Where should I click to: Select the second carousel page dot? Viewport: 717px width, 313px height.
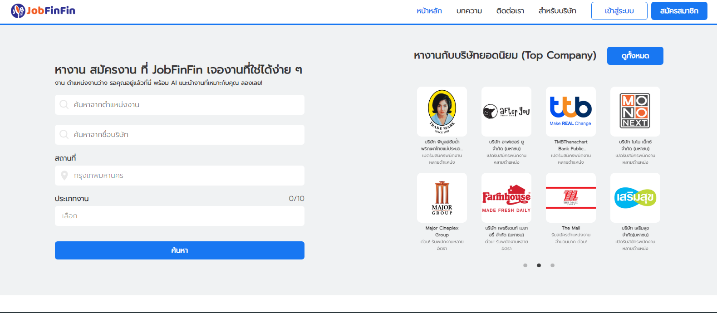point(539,265)
